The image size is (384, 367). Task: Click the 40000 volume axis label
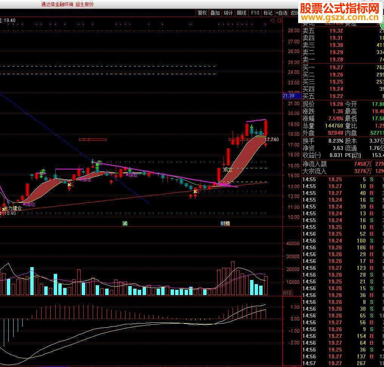(x=293, y=244)
